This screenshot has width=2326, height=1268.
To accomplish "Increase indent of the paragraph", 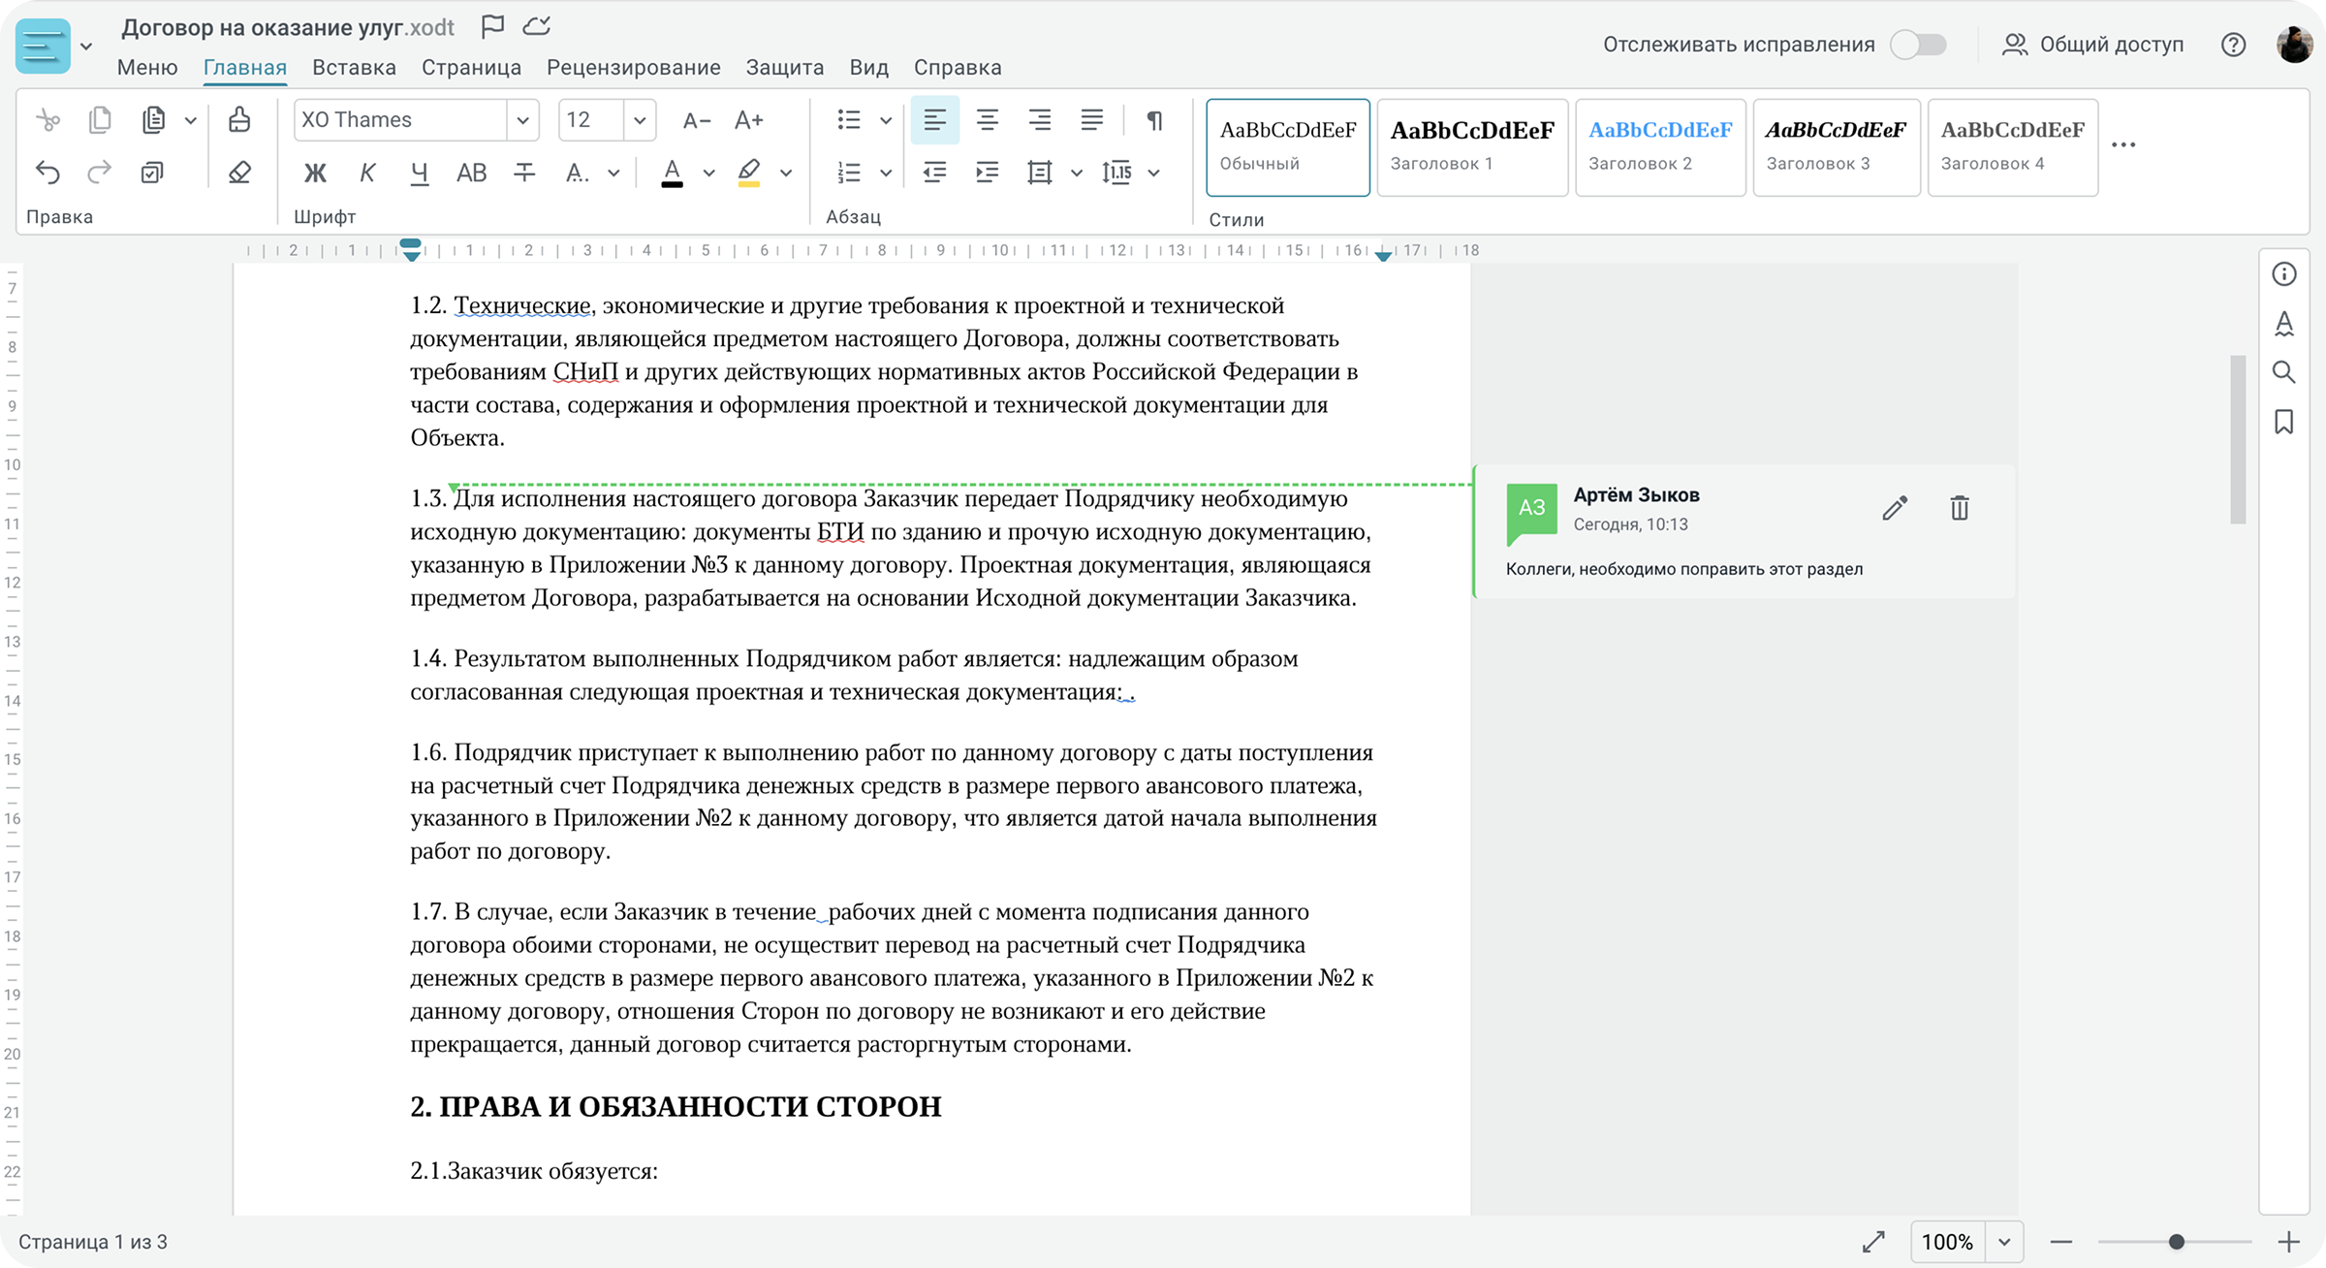I will (987, 173).
